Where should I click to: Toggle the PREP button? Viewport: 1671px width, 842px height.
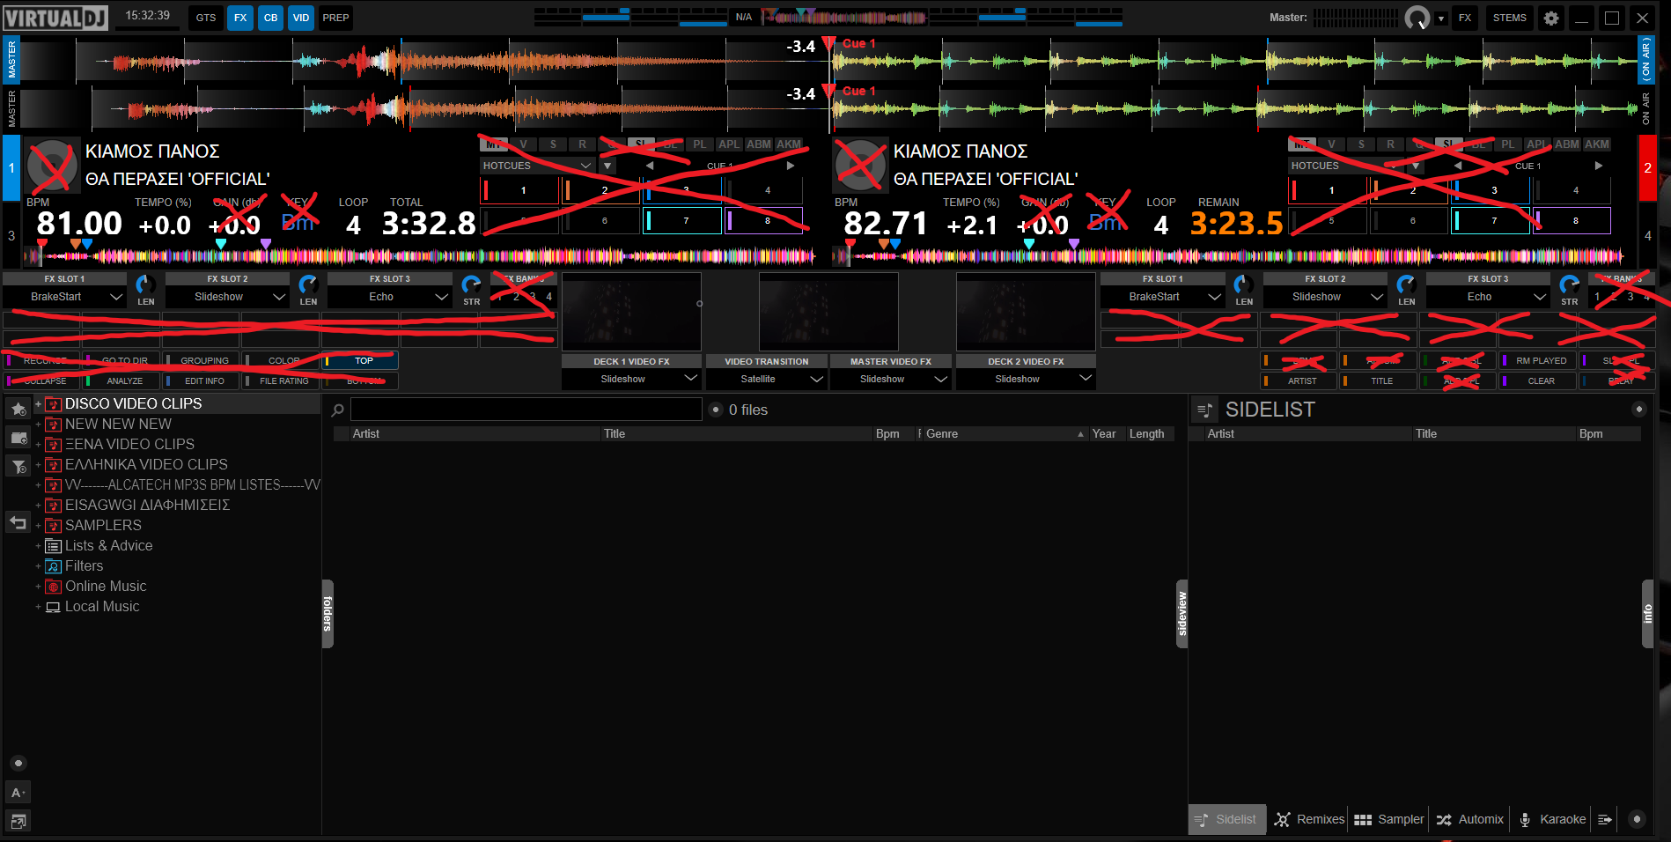(x=335, y=18)
